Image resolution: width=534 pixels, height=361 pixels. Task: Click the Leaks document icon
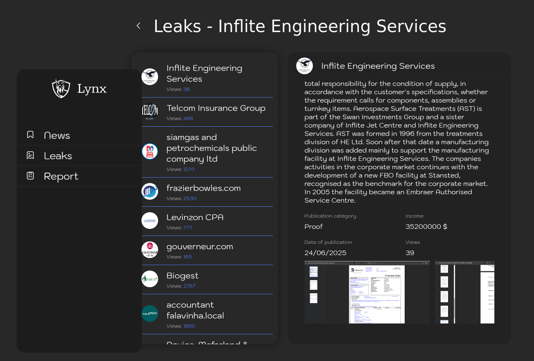tap(30, 155)
